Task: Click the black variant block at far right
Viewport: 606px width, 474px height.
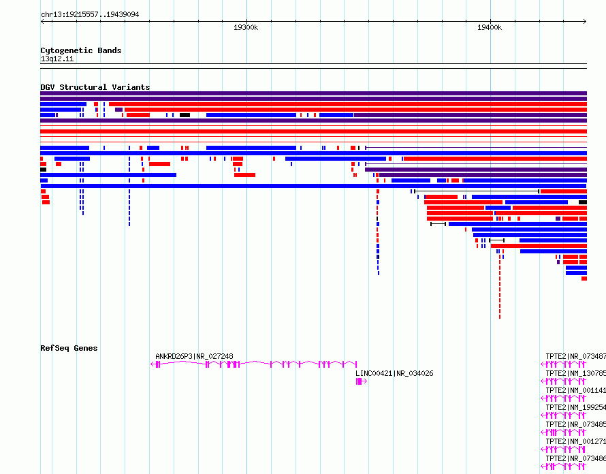Action: pyautogui.click(x=583, y=202)
